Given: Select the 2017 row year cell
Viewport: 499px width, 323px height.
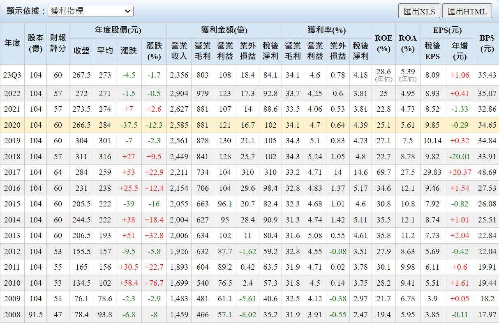Looking at the screenshot, I should (12, 172).
